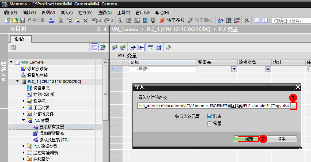Open the 数据类型 picker in row 1
311x162 pixels.
point(268,69)
